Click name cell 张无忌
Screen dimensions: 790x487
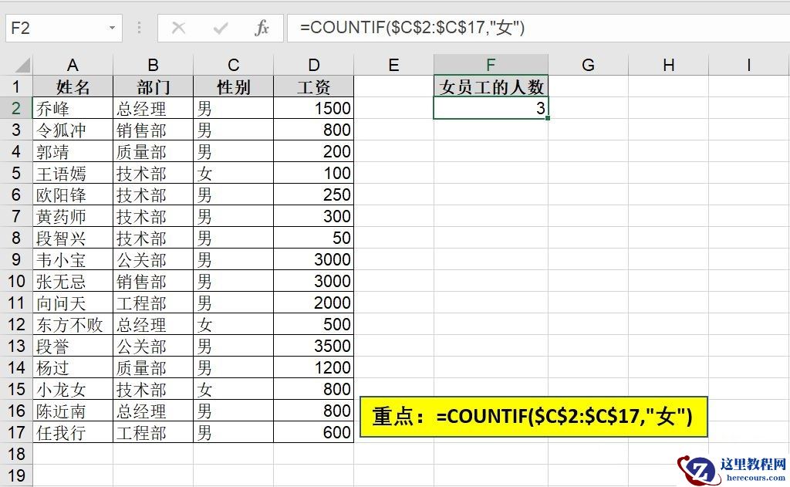pyautogui.click(x=73, y=281)
